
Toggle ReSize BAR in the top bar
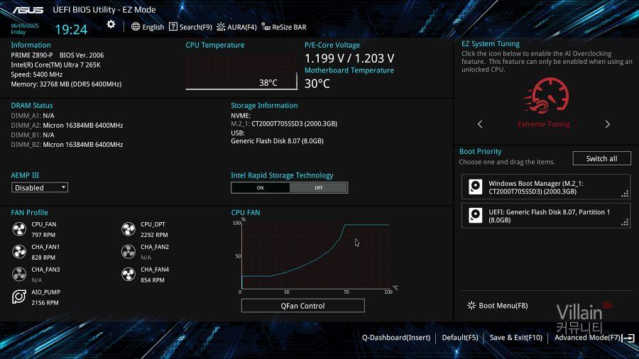(284, 27)
